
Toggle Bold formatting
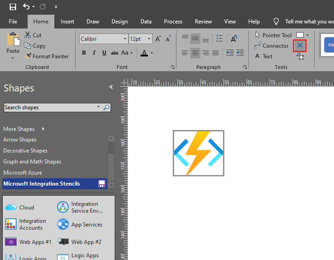click(84, 53)
